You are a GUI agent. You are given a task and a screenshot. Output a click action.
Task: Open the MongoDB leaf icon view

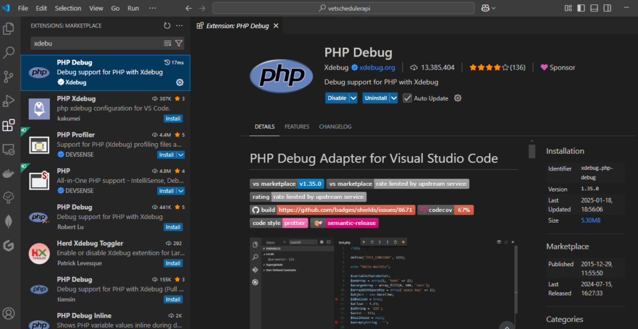coord(9,221)
